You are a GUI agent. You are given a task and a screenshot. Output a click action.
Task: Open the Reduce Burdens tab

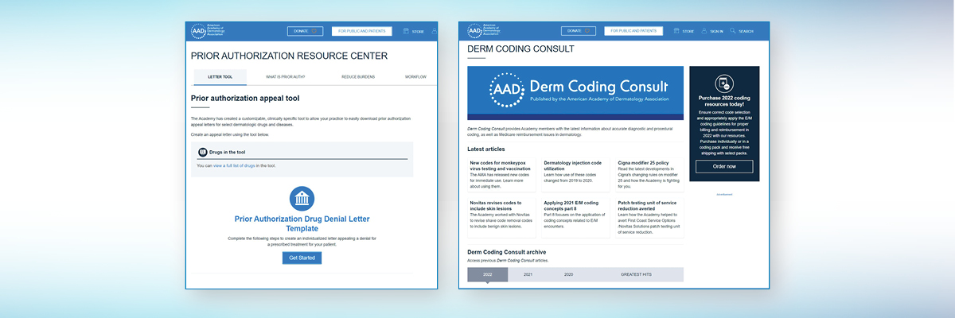[x=358, y=77]
